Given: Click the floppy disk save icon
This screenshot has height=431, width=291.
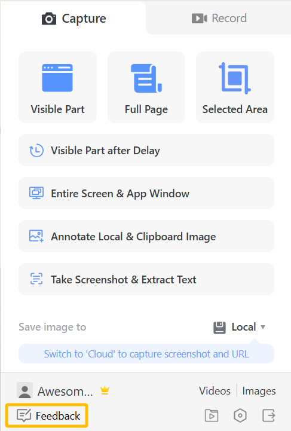Looking at the screenshot, I should 219,328.
